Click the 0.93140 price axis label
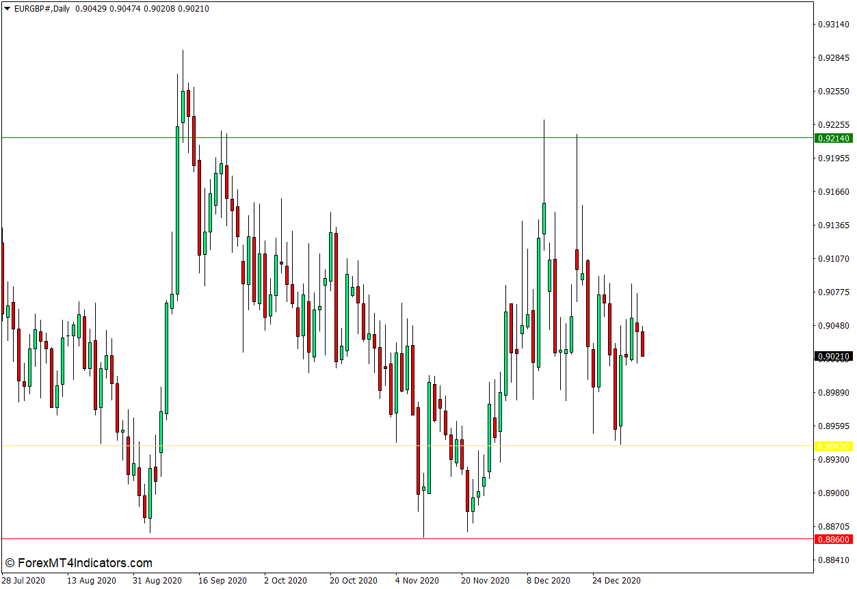The image size is (857, 589). click(833, 25)
